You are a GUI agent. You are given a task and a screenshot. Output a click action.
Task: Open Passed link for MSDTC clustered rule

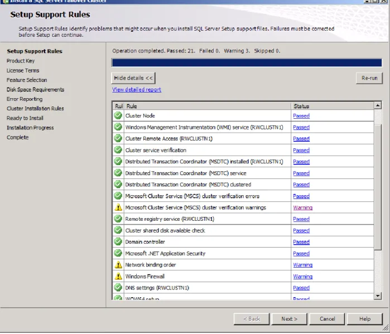[301, 185]
